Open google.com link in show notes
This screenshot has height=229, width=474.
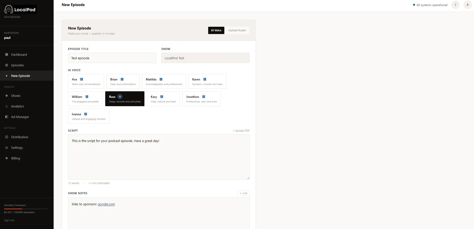pos(106,204)
